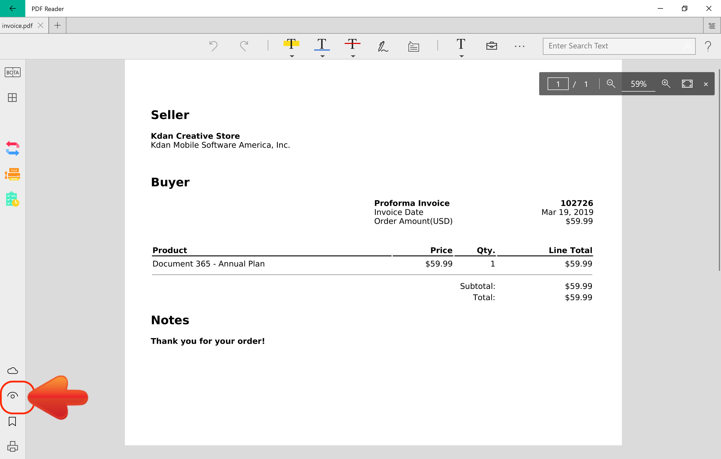Add a bookmark with bookmark icon
Image resolution: width=721 pixels, height=459 pixels.
[12, 421]
